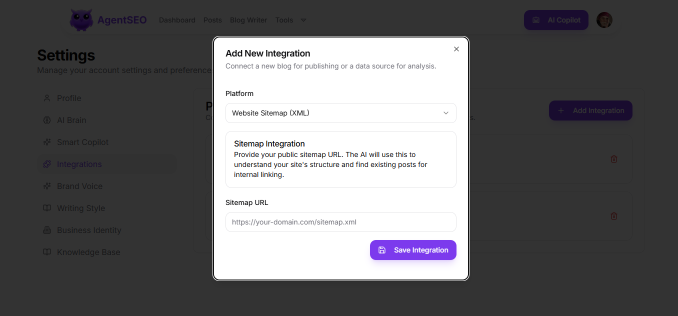
Task: Click the Business Identity building icon
Action: click(47, 230)
